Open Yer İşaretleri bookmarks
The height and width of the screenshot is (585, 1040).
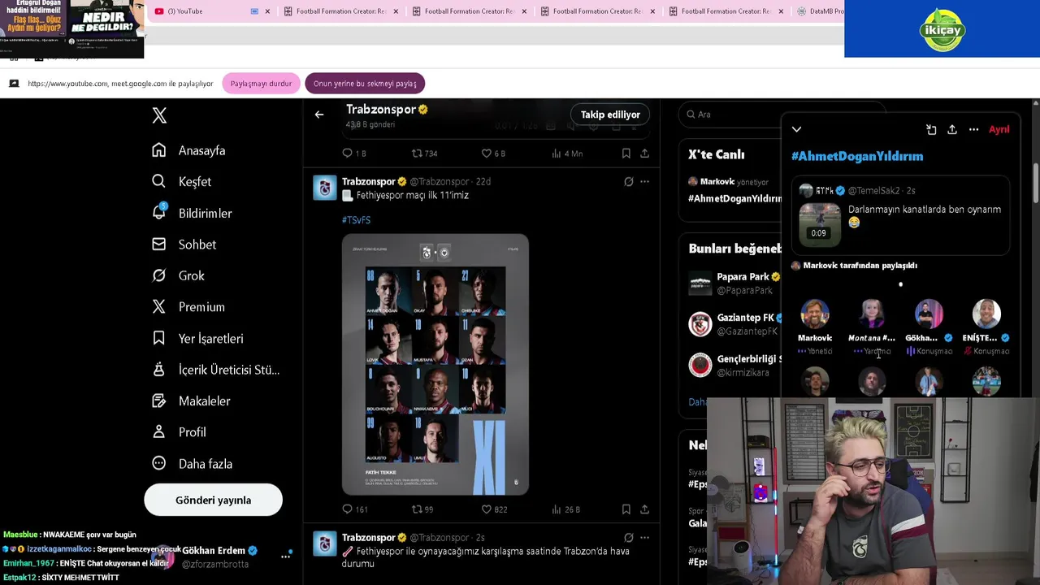click(x=197, y=338)
